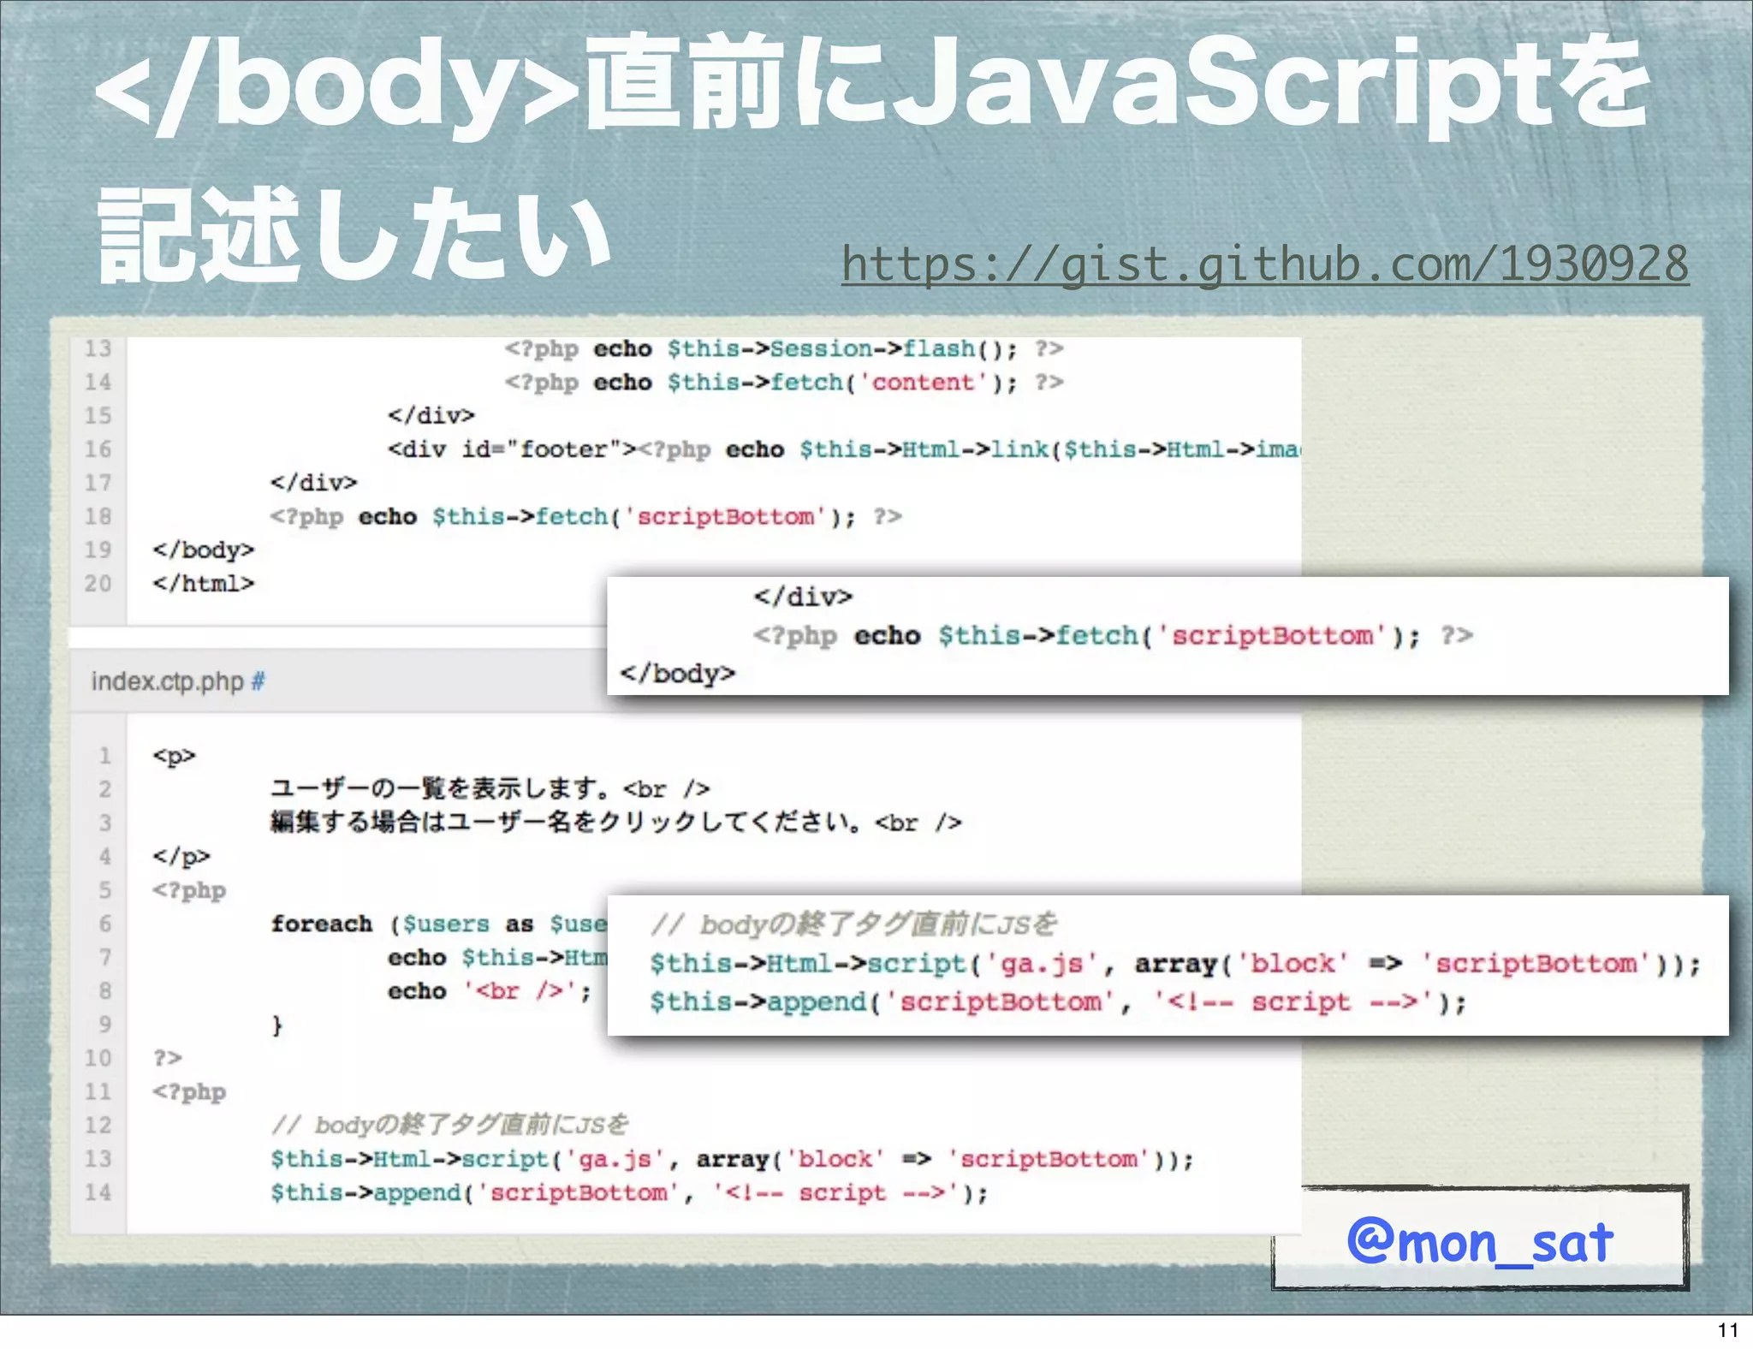This screenshot has width=1753, height=1349.
Task: Click line 18 fetch('scriptBottom') in layout
Action: (585, 517)
